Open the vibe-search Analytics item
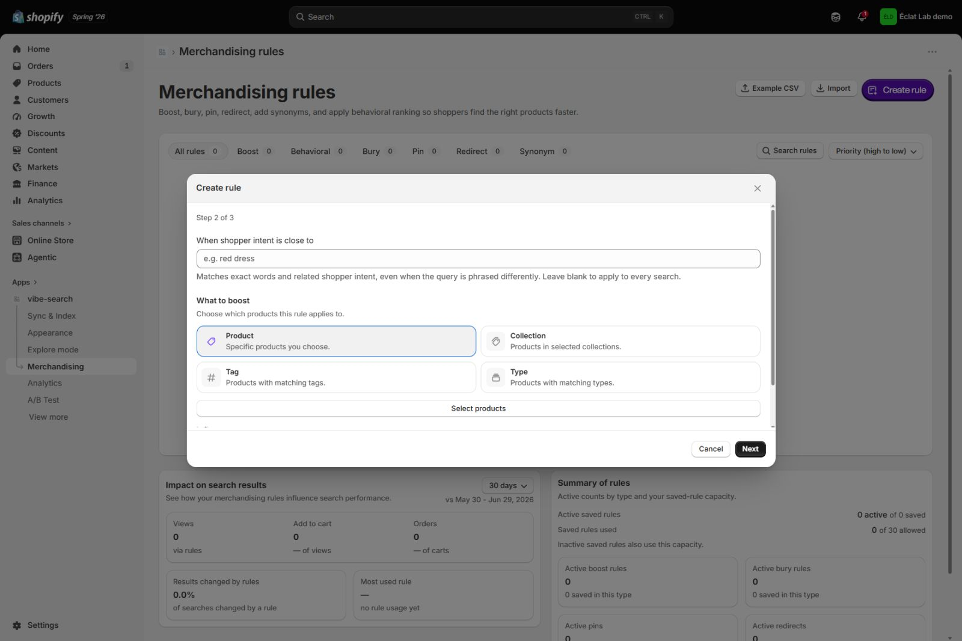The width and height of the screenshot is (962, 641). pos(44,383)
